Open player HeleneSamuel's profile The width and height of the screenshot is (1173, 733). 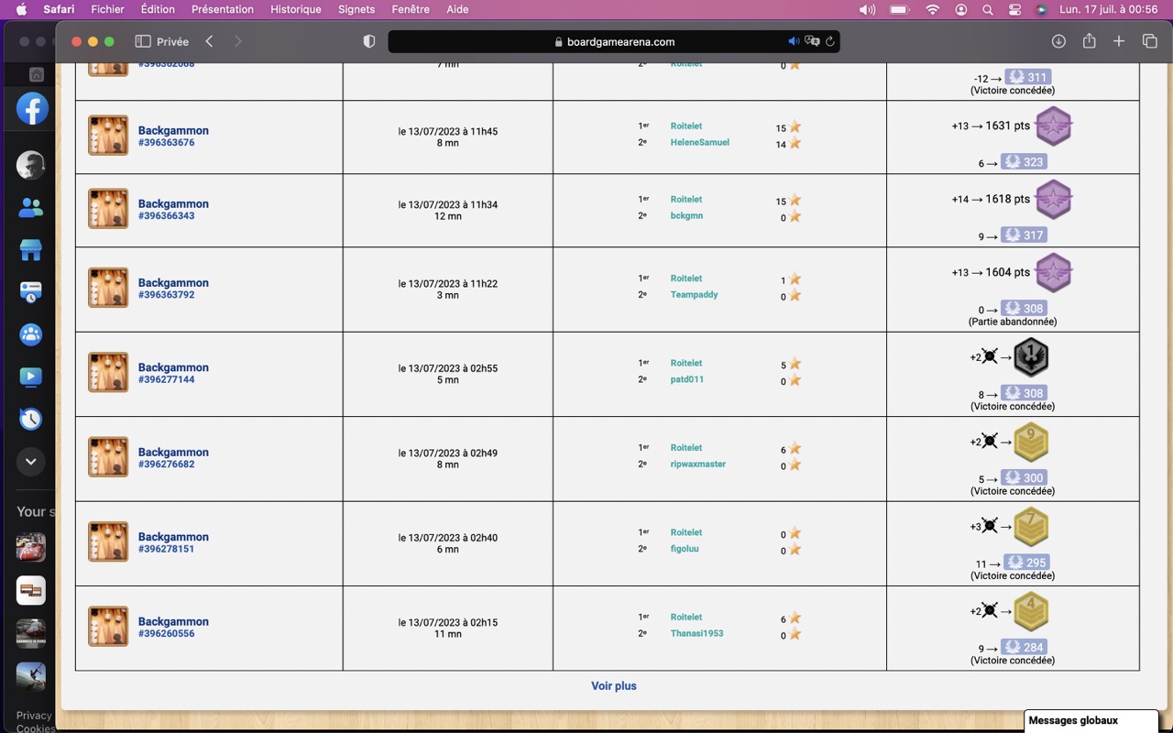coord(700,143)
